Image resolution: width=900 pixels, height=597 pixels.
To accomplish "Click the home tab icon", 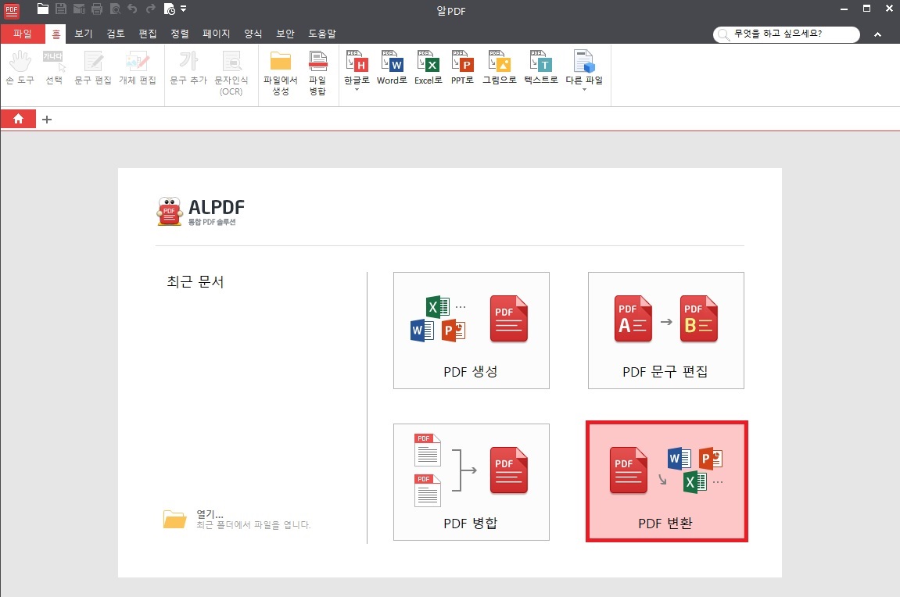I will point(18,119).
